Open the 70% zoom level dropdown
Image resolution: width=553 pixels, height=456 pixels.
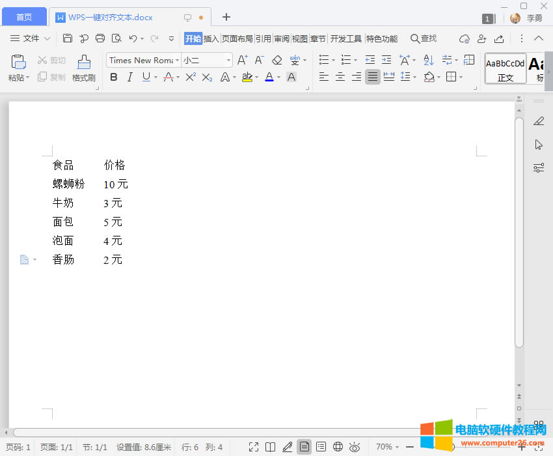pyautogui.click(x=387, y=447)
